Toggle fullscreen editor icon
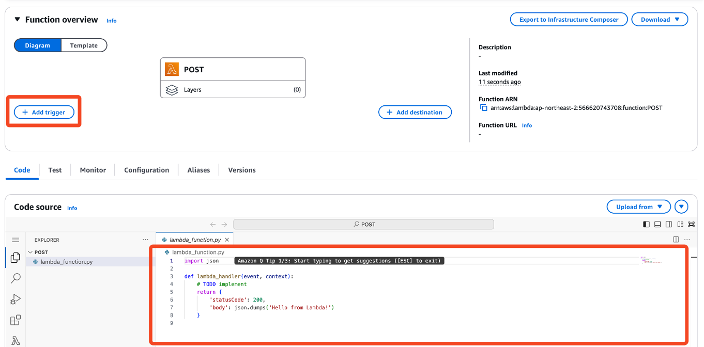 [x=692, y=225]
